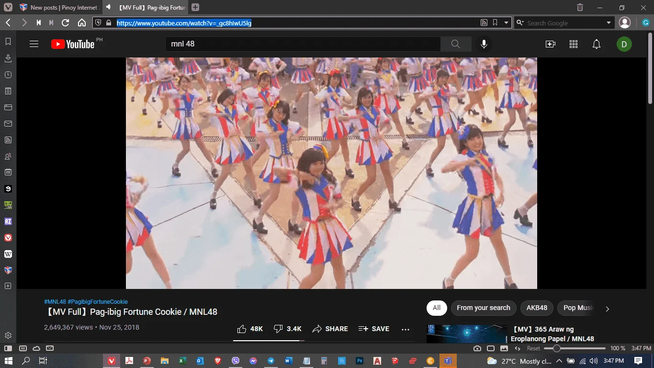The height and width of the screenshot is (368, 654).
Task: View site security padlock info
Action: click(109, 23)
